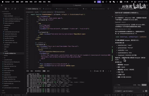Open the Source Control view icon
The width and height of the screenshot is (149, 96).
[12, 9]
